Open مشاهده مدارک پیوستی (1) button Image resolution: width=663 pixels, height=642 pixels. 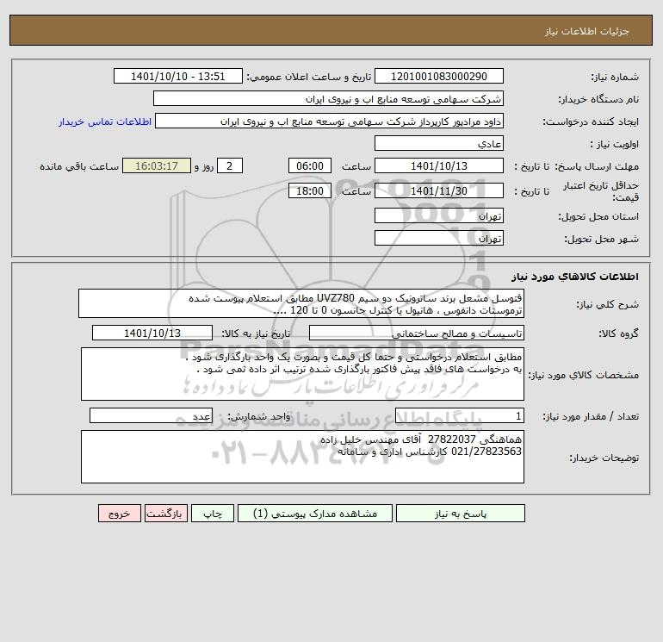point(315,514)
